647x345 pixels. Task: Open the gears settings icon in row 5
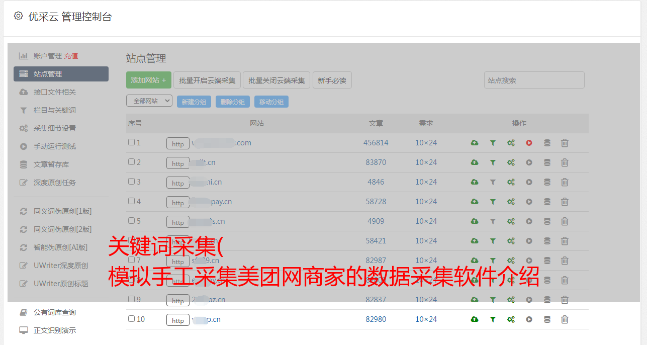pos(511,221)
